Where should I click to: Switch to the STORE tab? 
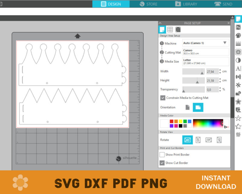(x=148, y=4)
